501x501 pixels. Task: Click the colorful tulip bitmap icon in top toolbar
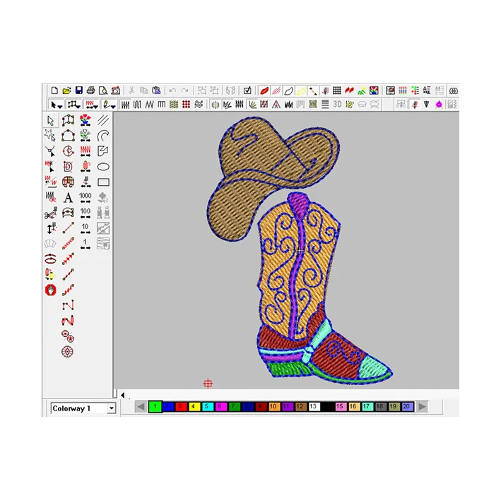374,90
